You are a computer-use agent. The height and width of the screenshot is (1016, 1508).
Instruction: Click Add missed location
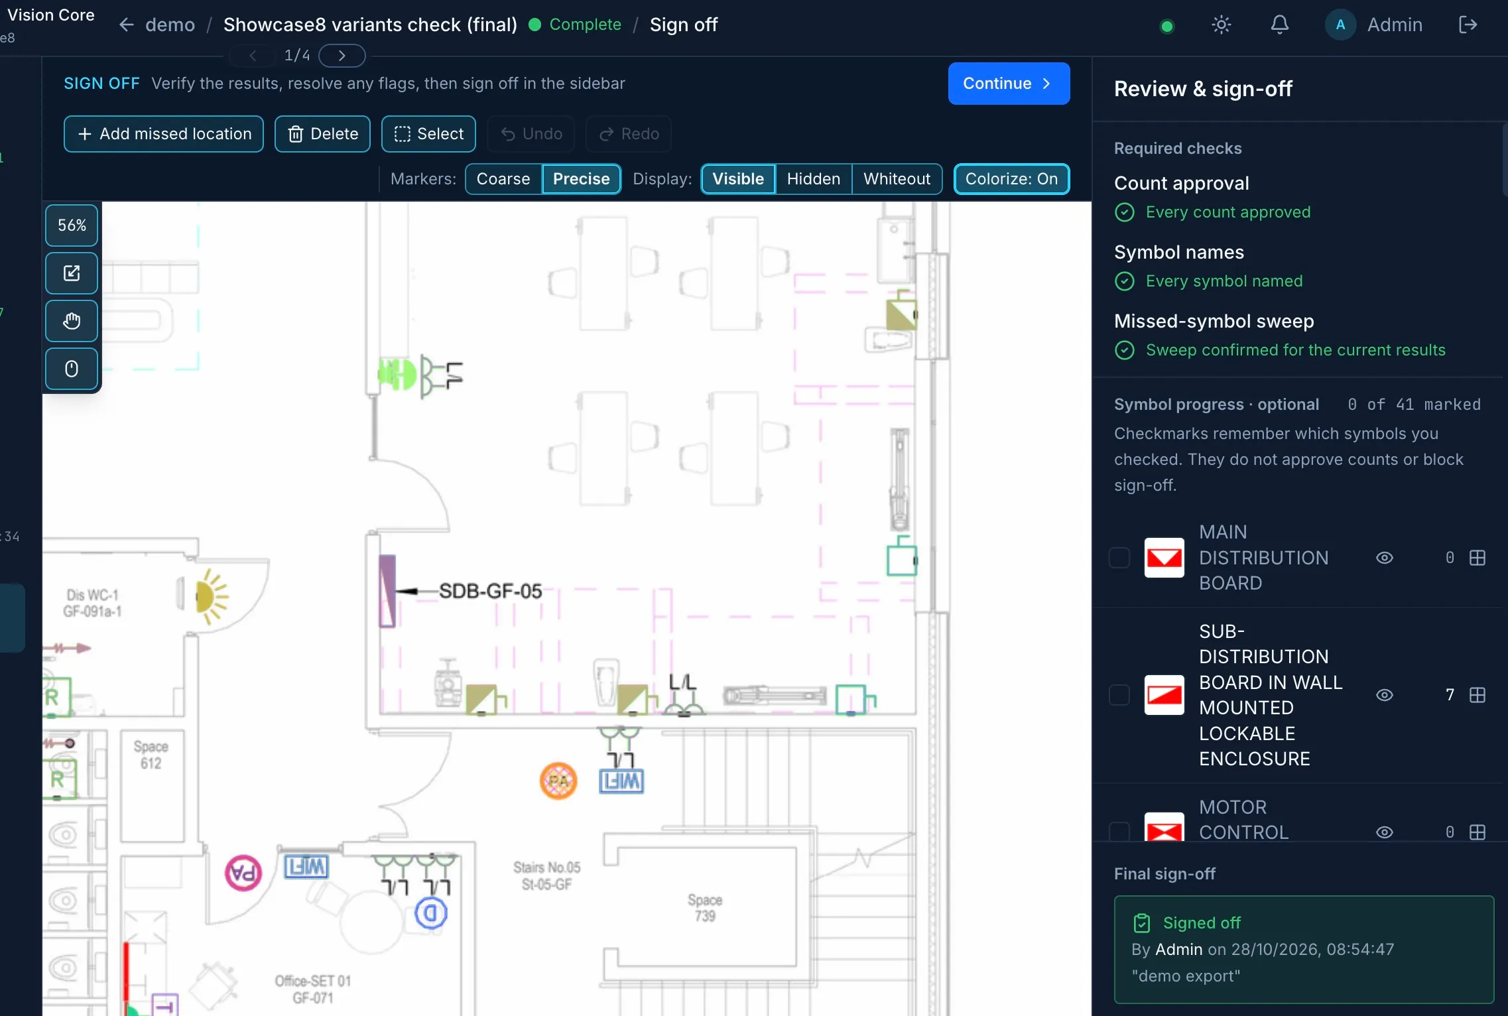164,134
